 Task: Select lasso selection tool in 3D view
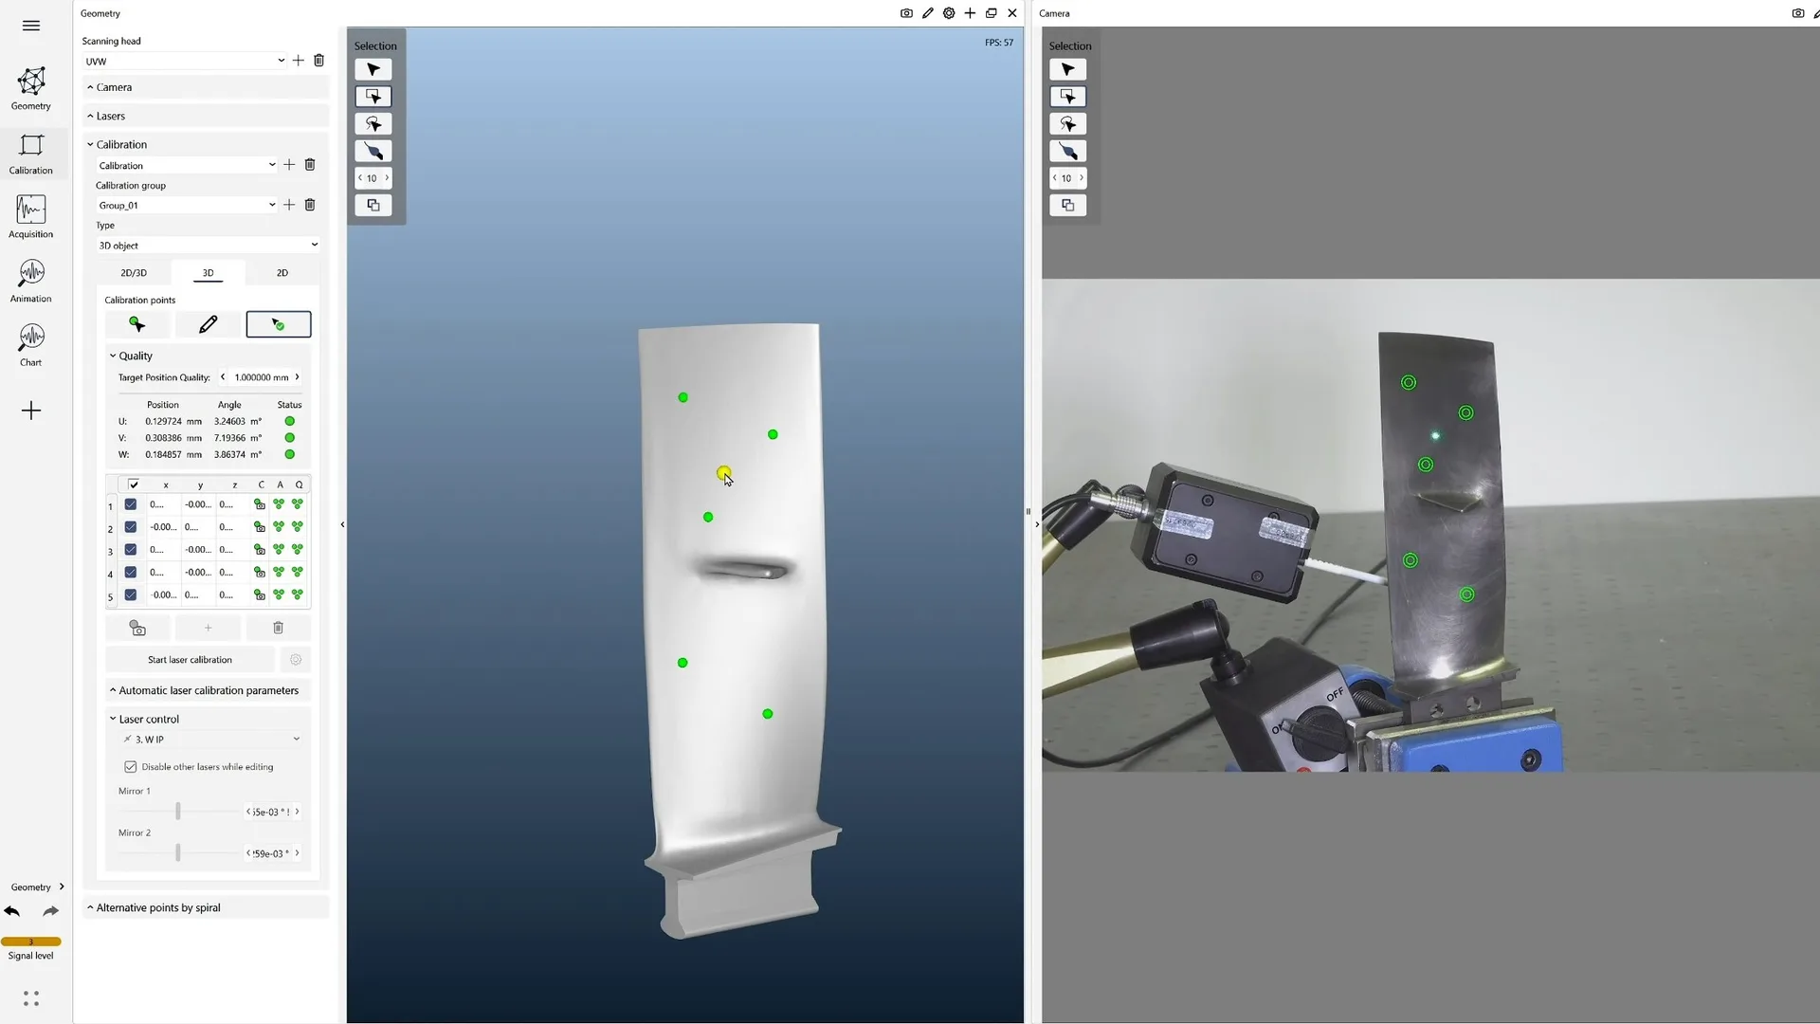click(x=373, y=124)
